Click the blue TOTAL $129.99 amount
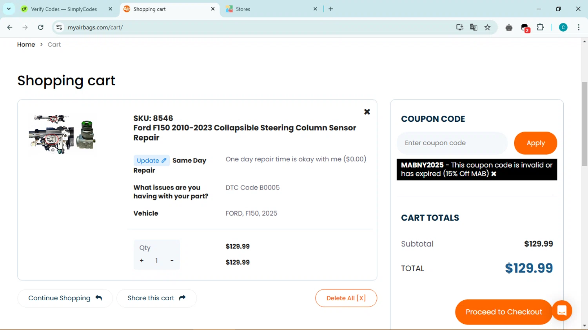Screen dimensions: 588x330 pyautogui.click(x=529, y=268)
